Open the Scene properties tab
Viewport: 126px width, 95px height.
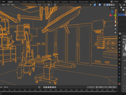119,52
